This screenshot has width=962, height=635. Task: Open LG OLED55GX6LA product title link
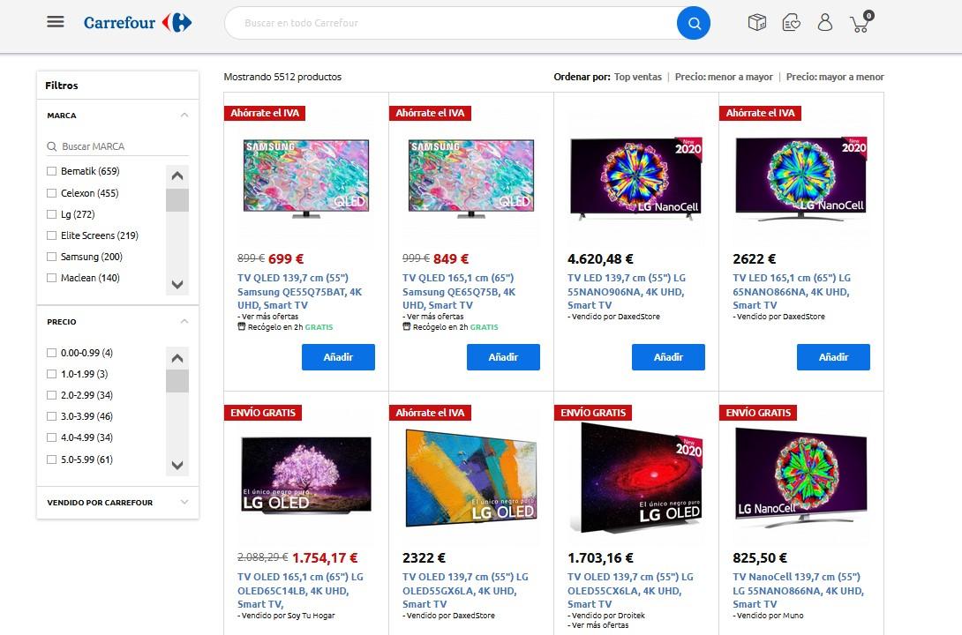pyautogui.click(x=466, y=591)
